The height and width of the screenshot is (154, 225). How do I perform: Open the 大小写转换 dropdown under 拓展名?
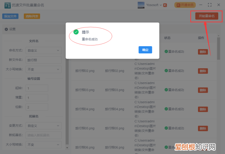(x=43, y=145)
